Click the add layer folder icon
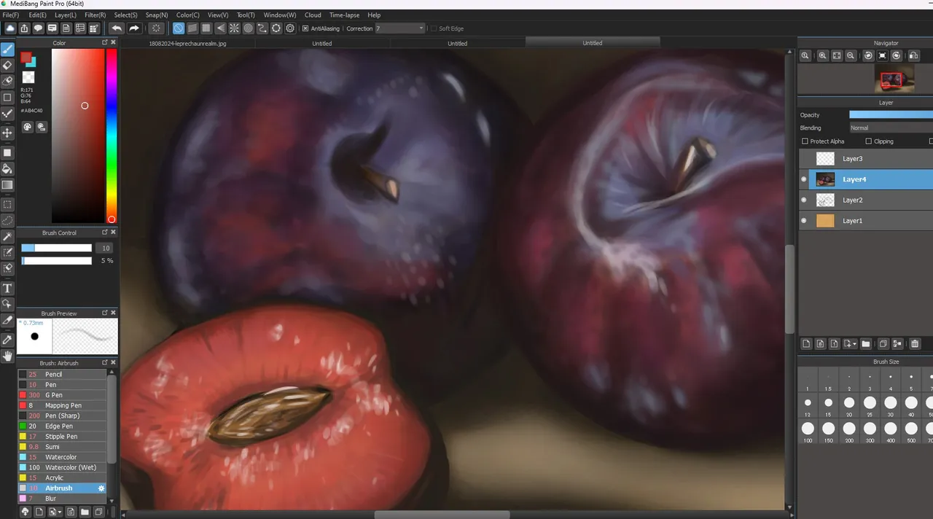Viewport: 933px width, 519px height. click(866, 344)
